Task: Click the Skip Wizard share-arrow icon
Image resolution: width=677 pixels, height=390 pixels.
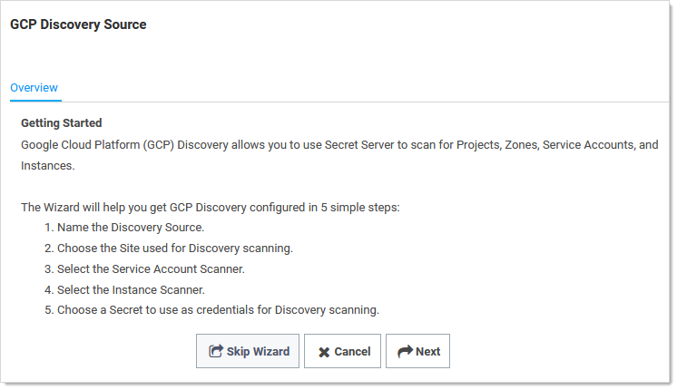Action: point(216,352)
